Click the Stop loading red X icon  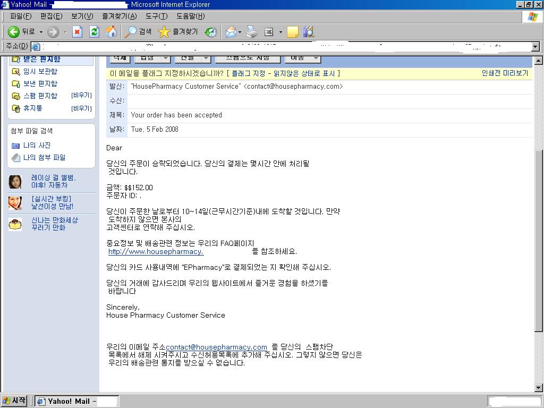coord(77,32)
